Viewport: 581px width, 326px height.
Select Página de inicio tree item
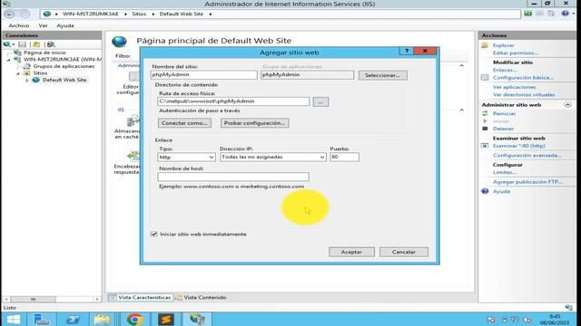tap(44, 53)
